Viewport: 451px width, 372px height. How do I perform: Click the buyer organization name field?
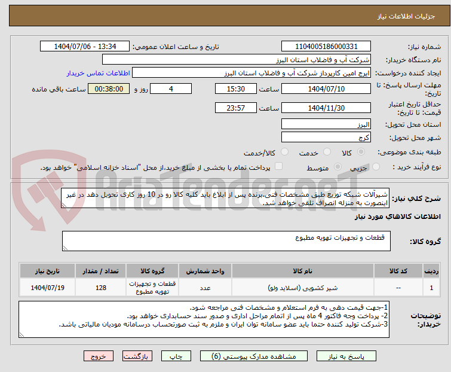point(237,60)
